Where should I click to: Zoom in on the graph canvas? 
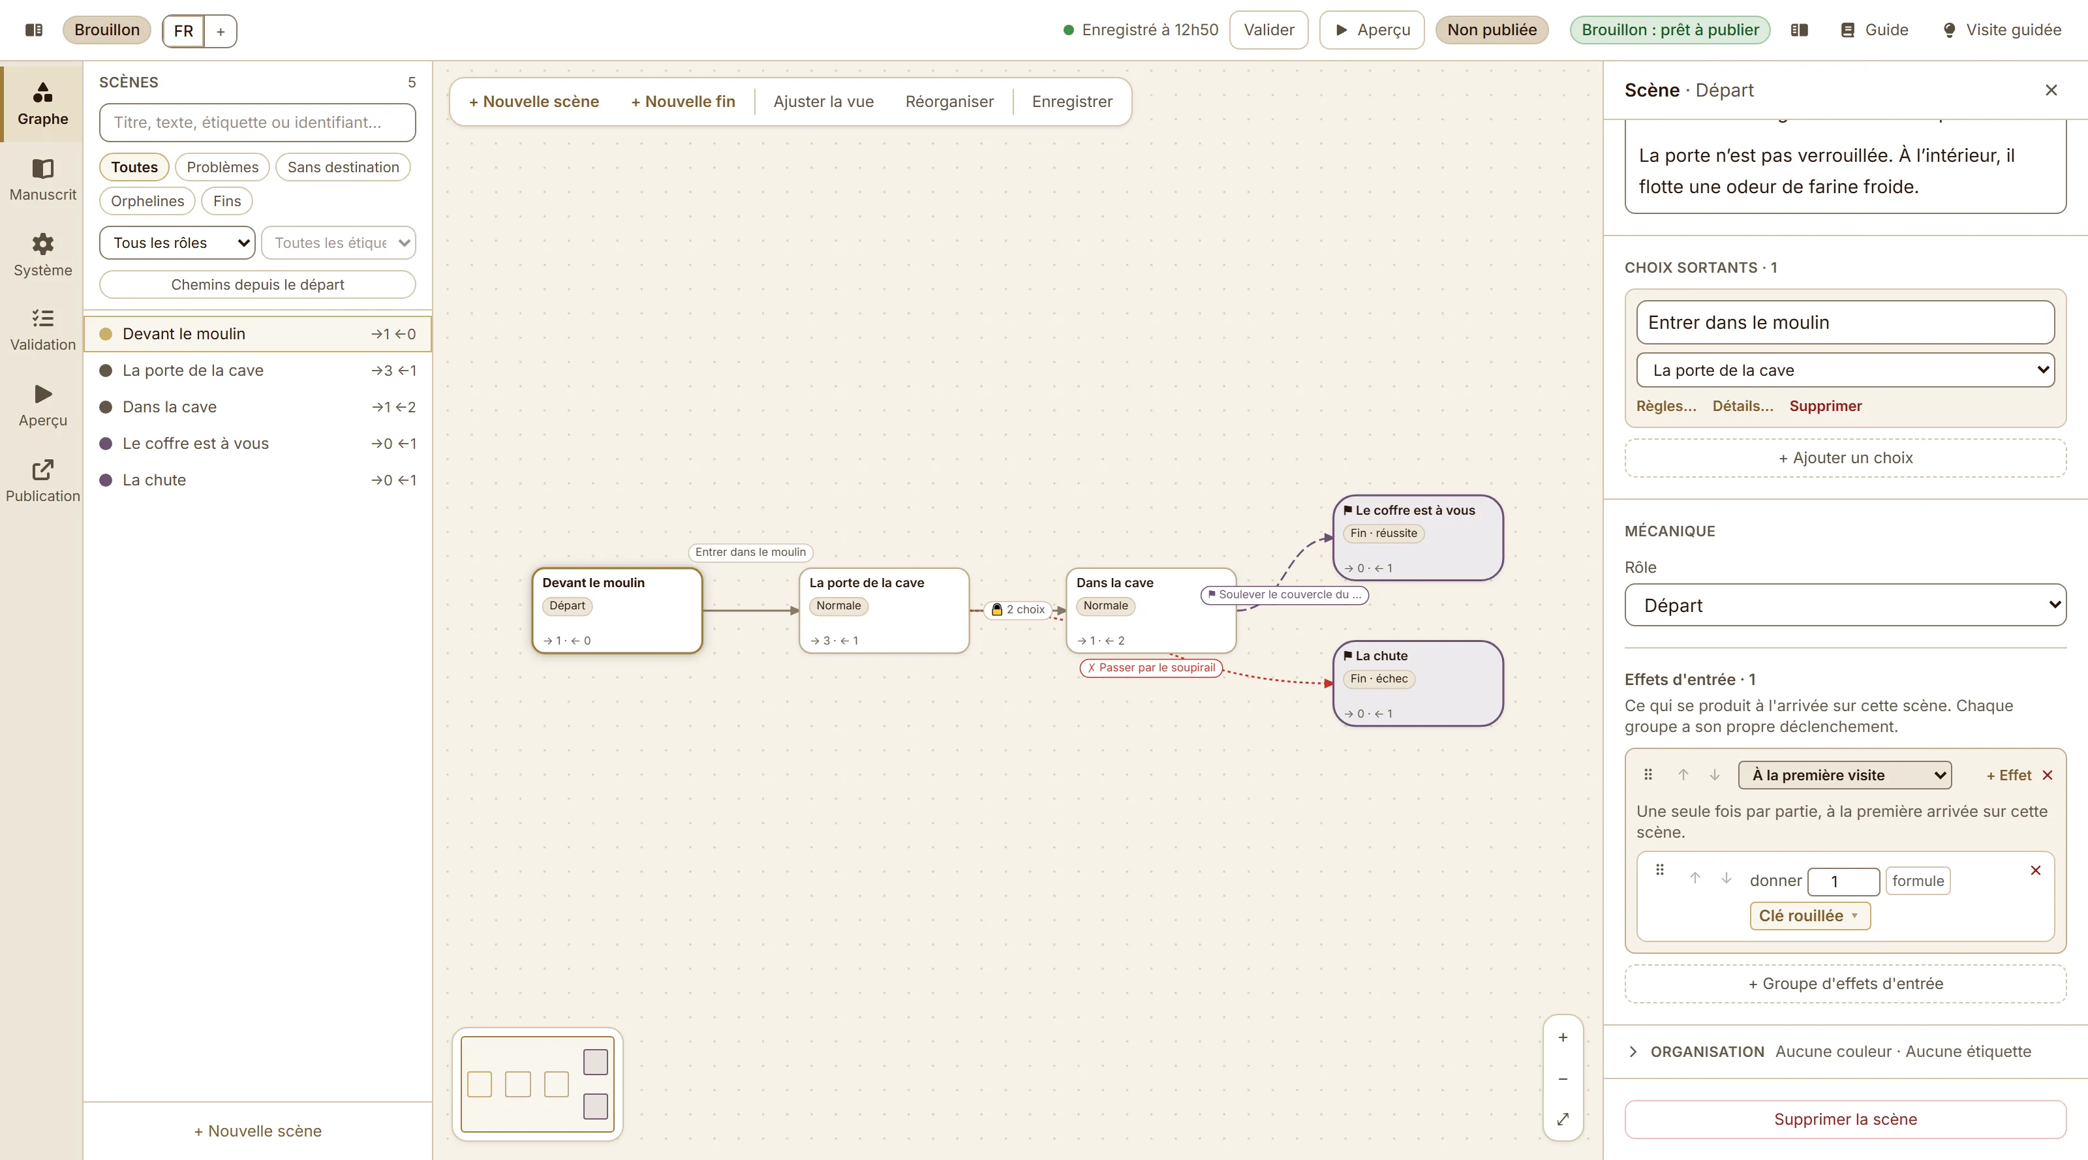tap(1563, 1037)
